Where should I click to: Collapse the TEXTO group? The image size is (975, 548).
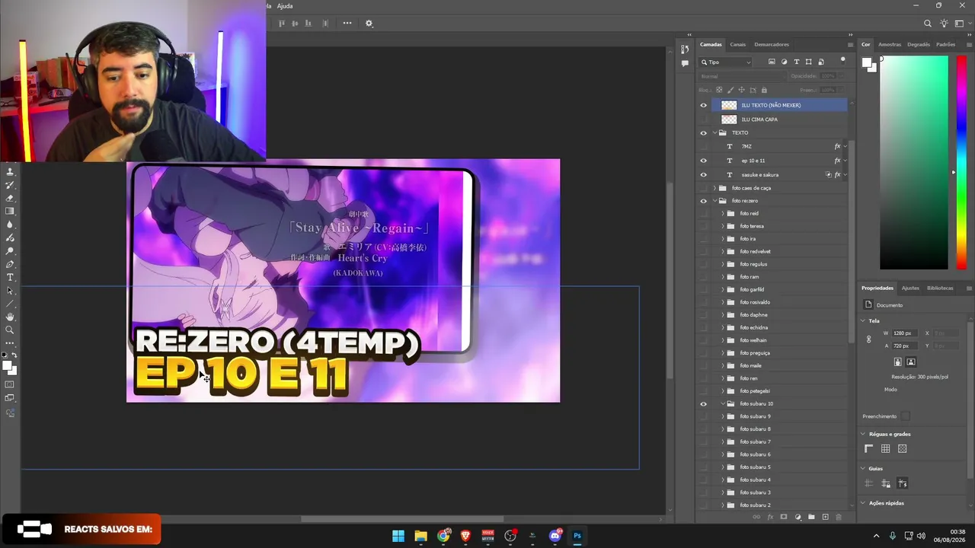coord(714,132)
